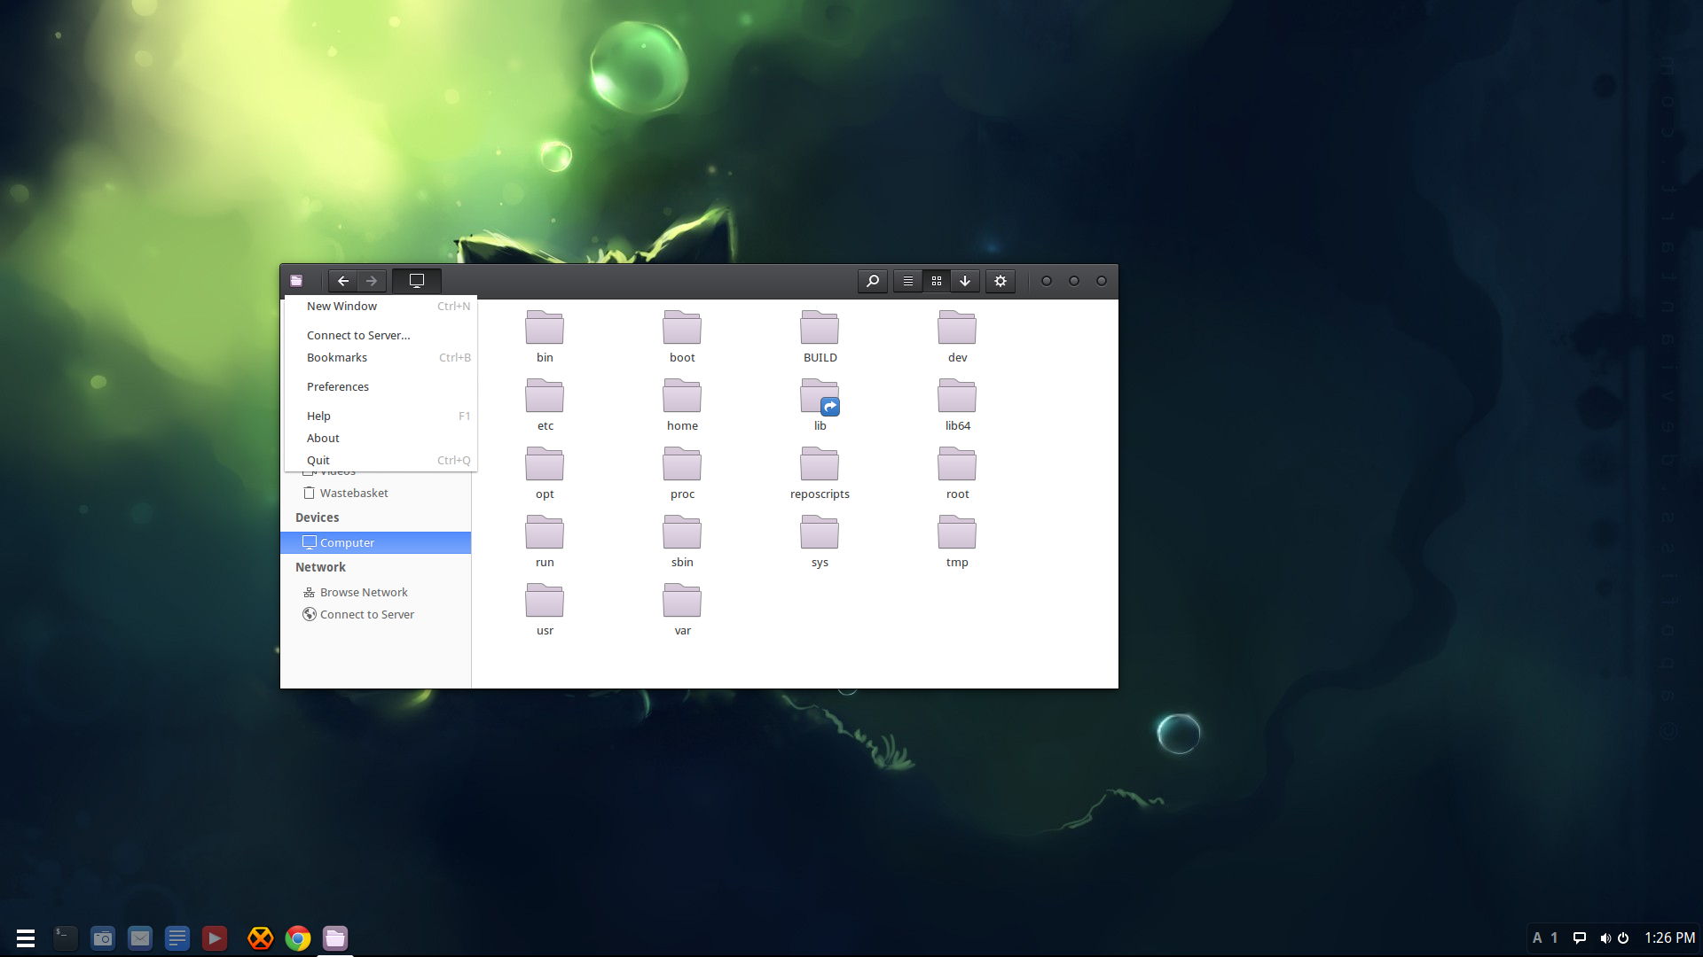Select the opt folder icon
The height and width of the screenshot is (957, 1703).
545,463
